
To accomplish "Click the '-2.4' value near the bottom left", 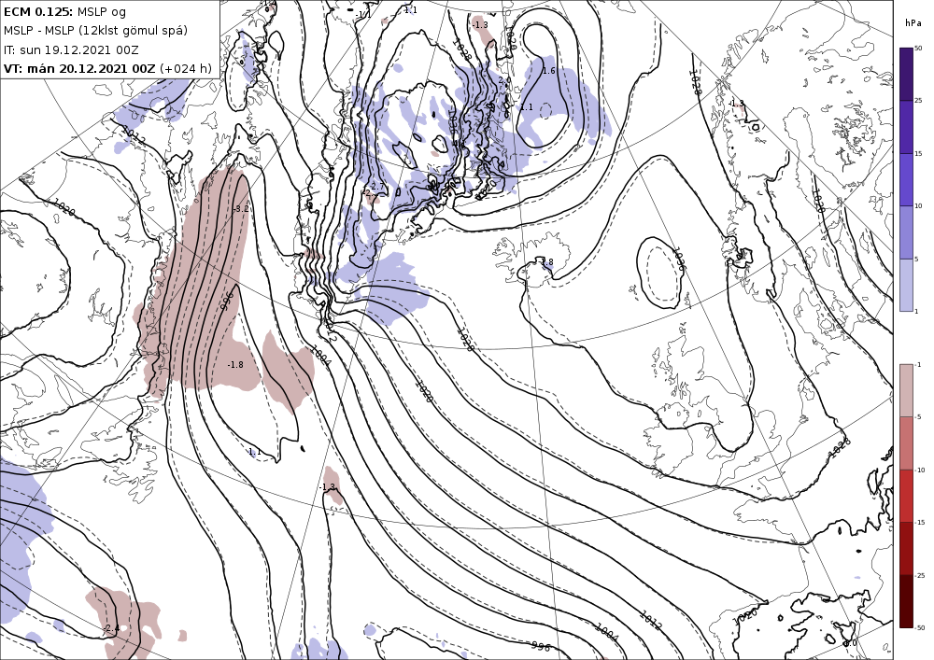I will tap(111, 628).
